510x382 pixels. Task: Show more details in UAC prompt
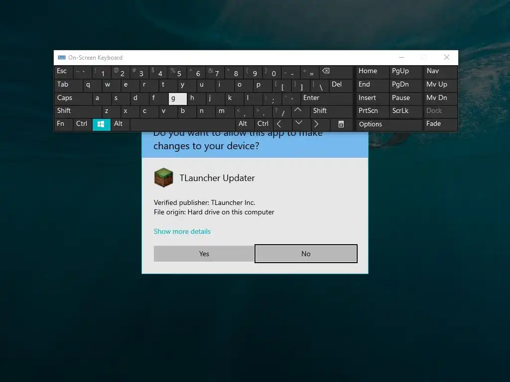pyautogui.click(x=182, y=231)
